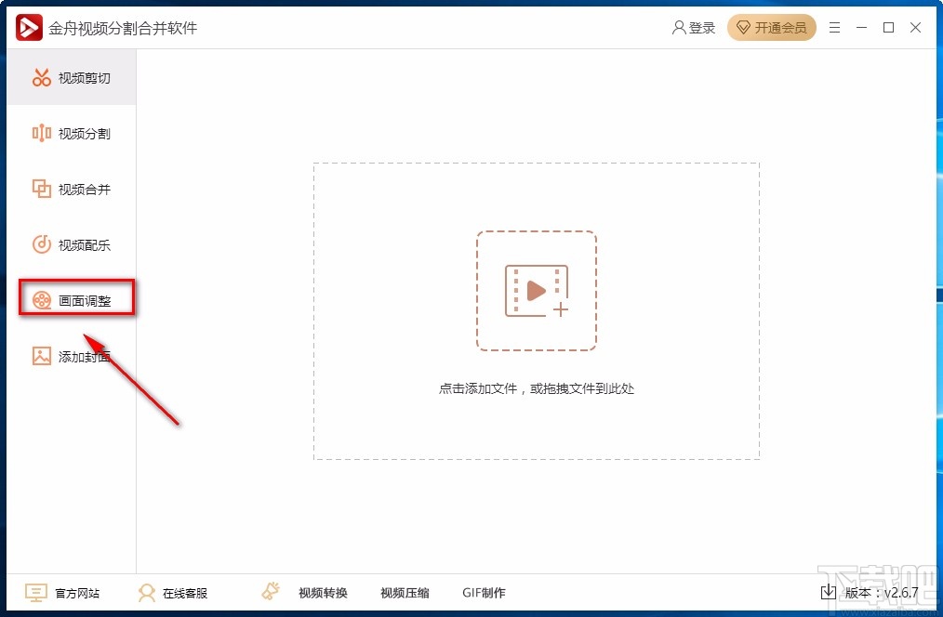The width and height of the screenshot is (943, 617).
Task: Check for updates via the version download icon
Action: pyautogui.click(x=828, y=591)
